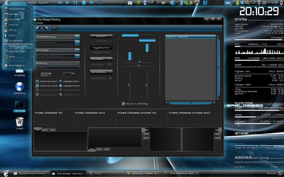Click the right-arrow toolbar icon in Widget Factory
This screenshot has width=284, height=177.
click(45, 28)
